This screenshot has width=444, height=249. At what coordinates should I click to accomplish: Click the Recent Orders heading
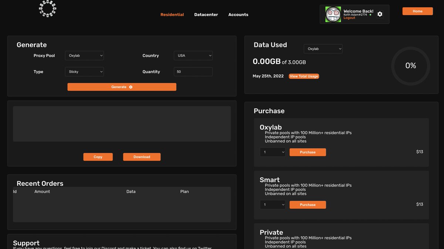pos(40,184)
